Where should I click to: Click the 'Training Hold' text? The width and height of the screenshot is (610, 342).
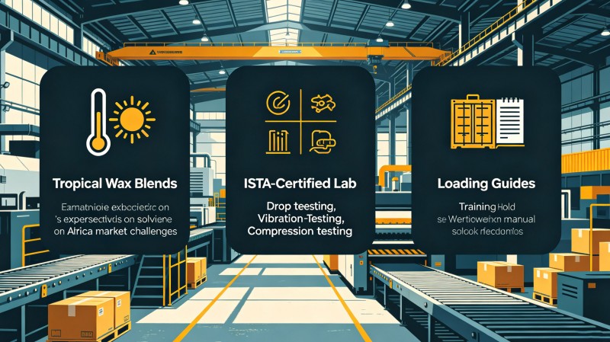pos(486,206)
